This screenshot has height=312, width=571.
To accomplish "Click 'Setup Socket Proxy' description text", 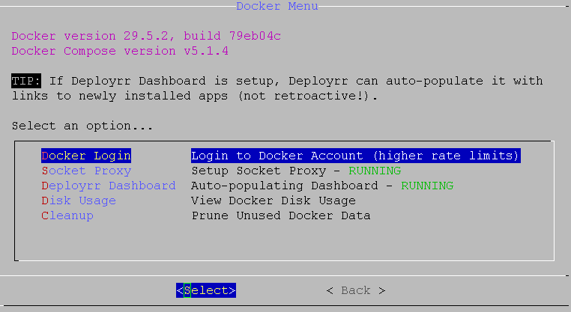I will coord(259,171).
